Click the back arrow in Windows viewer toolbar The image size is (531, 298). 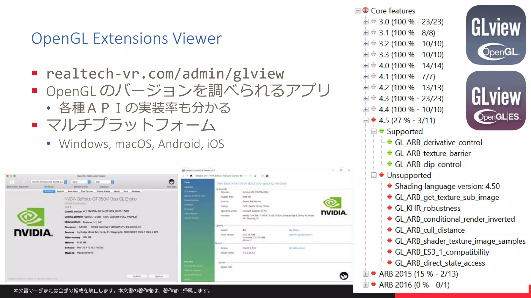tap(183, 176)
